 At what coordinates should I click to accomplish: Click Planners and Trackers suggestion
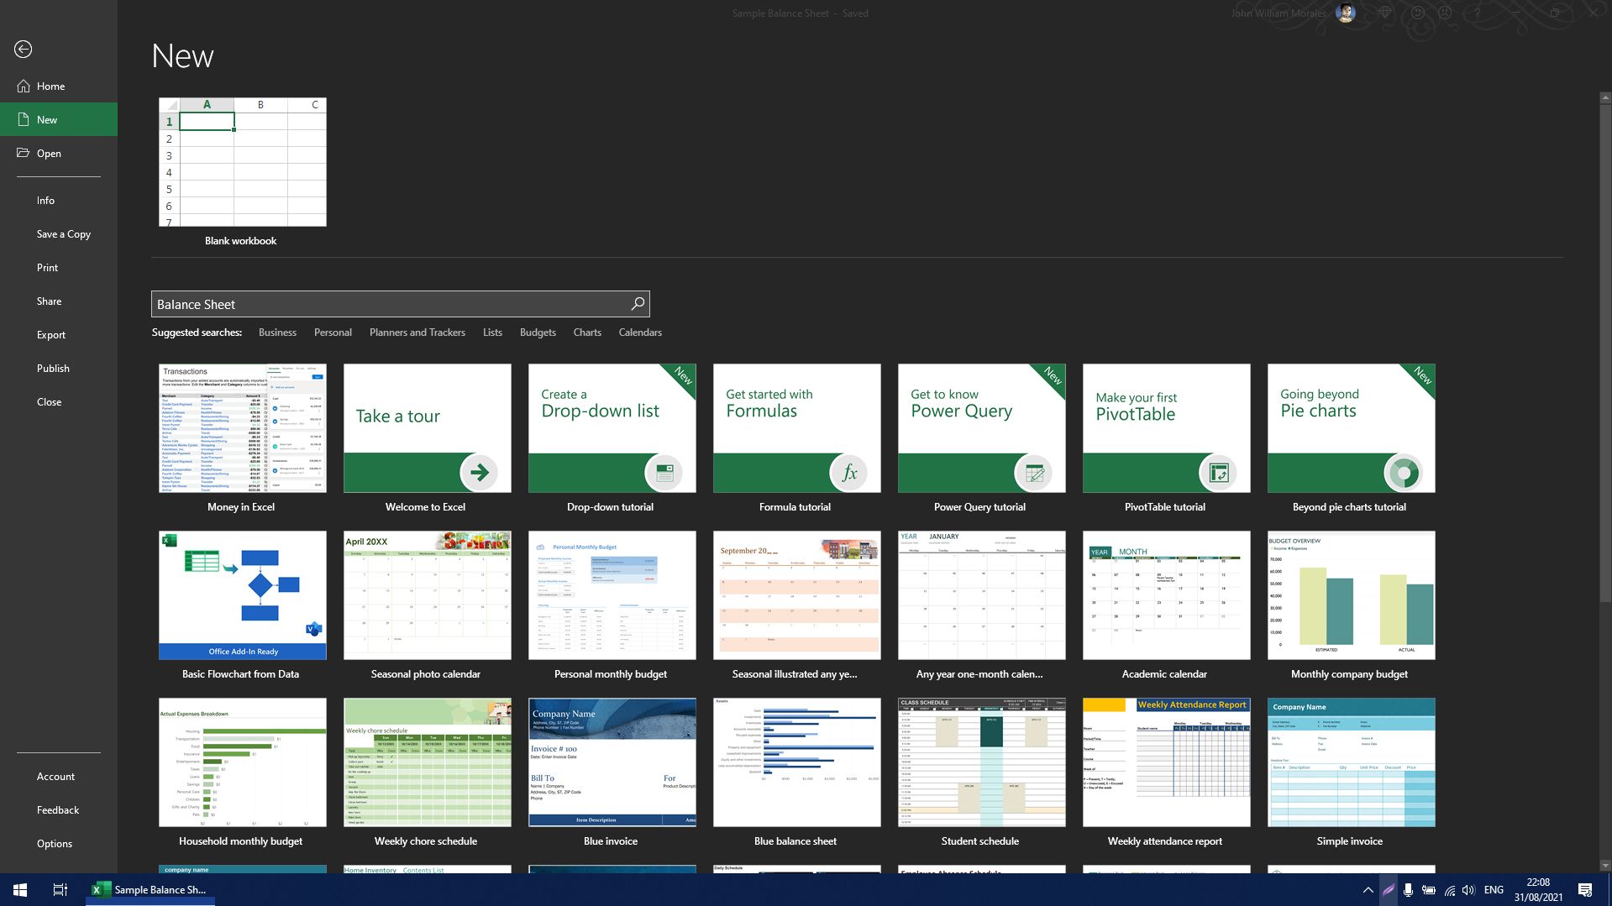point(417,333)
